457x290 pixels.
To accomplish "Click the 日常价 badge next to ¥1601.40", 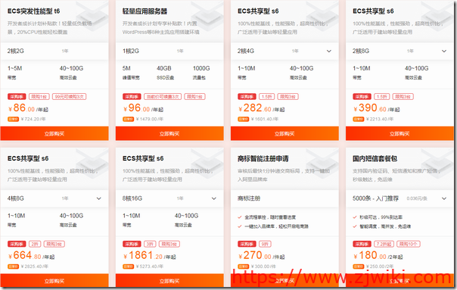I will coord(244,119).
